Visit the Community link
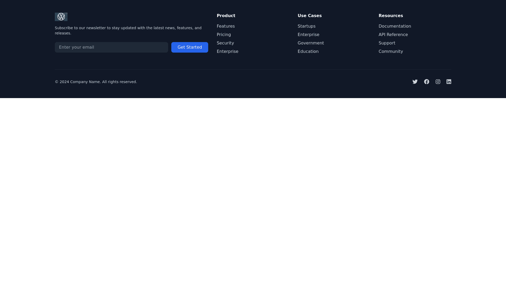The width and height of the screenshot is (506, 284). (x=391, y=52)
